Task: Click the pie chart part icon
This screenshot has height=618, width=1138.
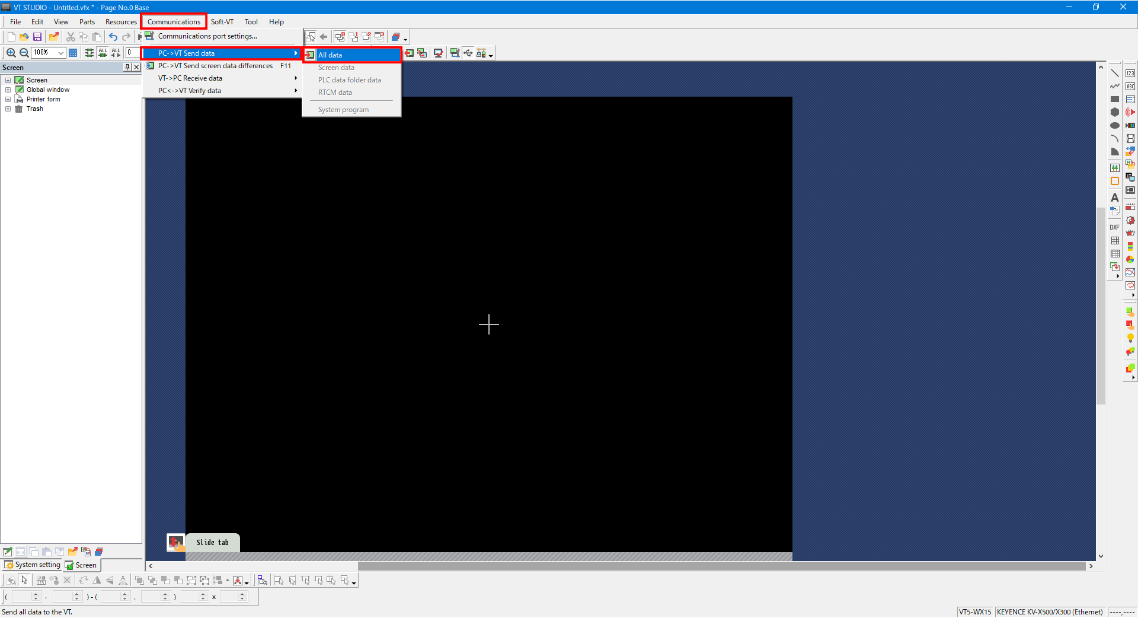Action: 1130,259
